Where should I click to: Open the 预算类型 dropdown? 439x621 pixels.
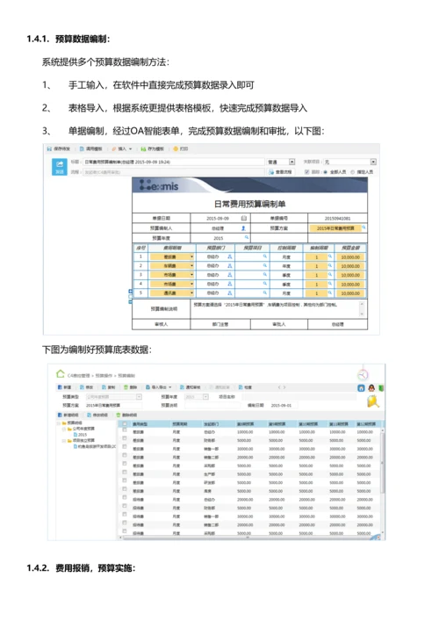139,397
